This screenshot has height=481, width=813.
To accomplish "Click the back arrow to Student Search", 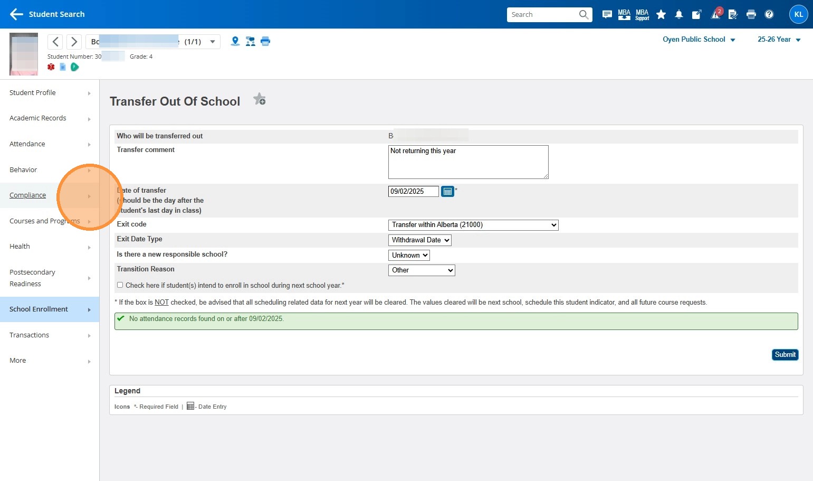I will 16,14.
